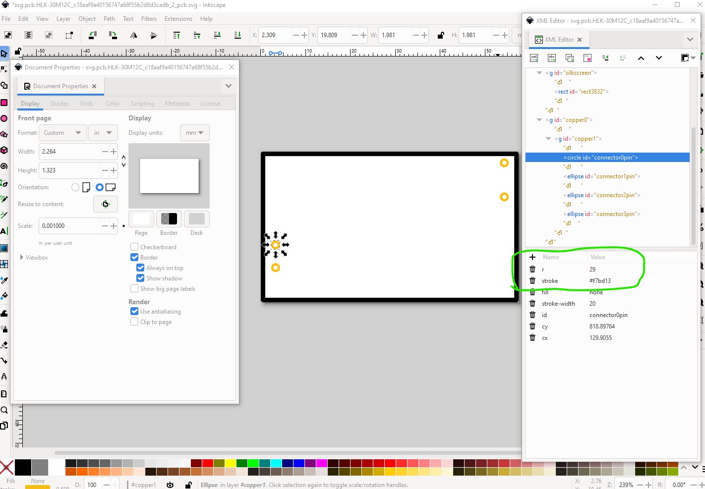The width and height of the screenshot is (705, 489).
Task: Collapse the copper1 group node
Action: click(x=548, y=139)
